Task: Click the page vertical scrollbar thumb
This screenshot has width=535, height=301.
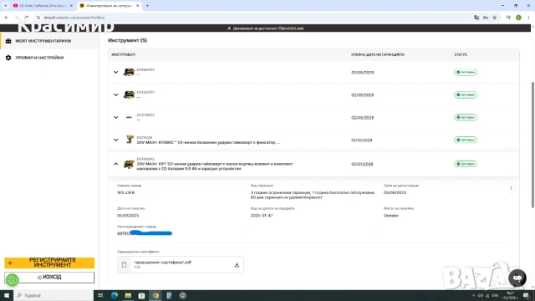Action: point(532,145)
